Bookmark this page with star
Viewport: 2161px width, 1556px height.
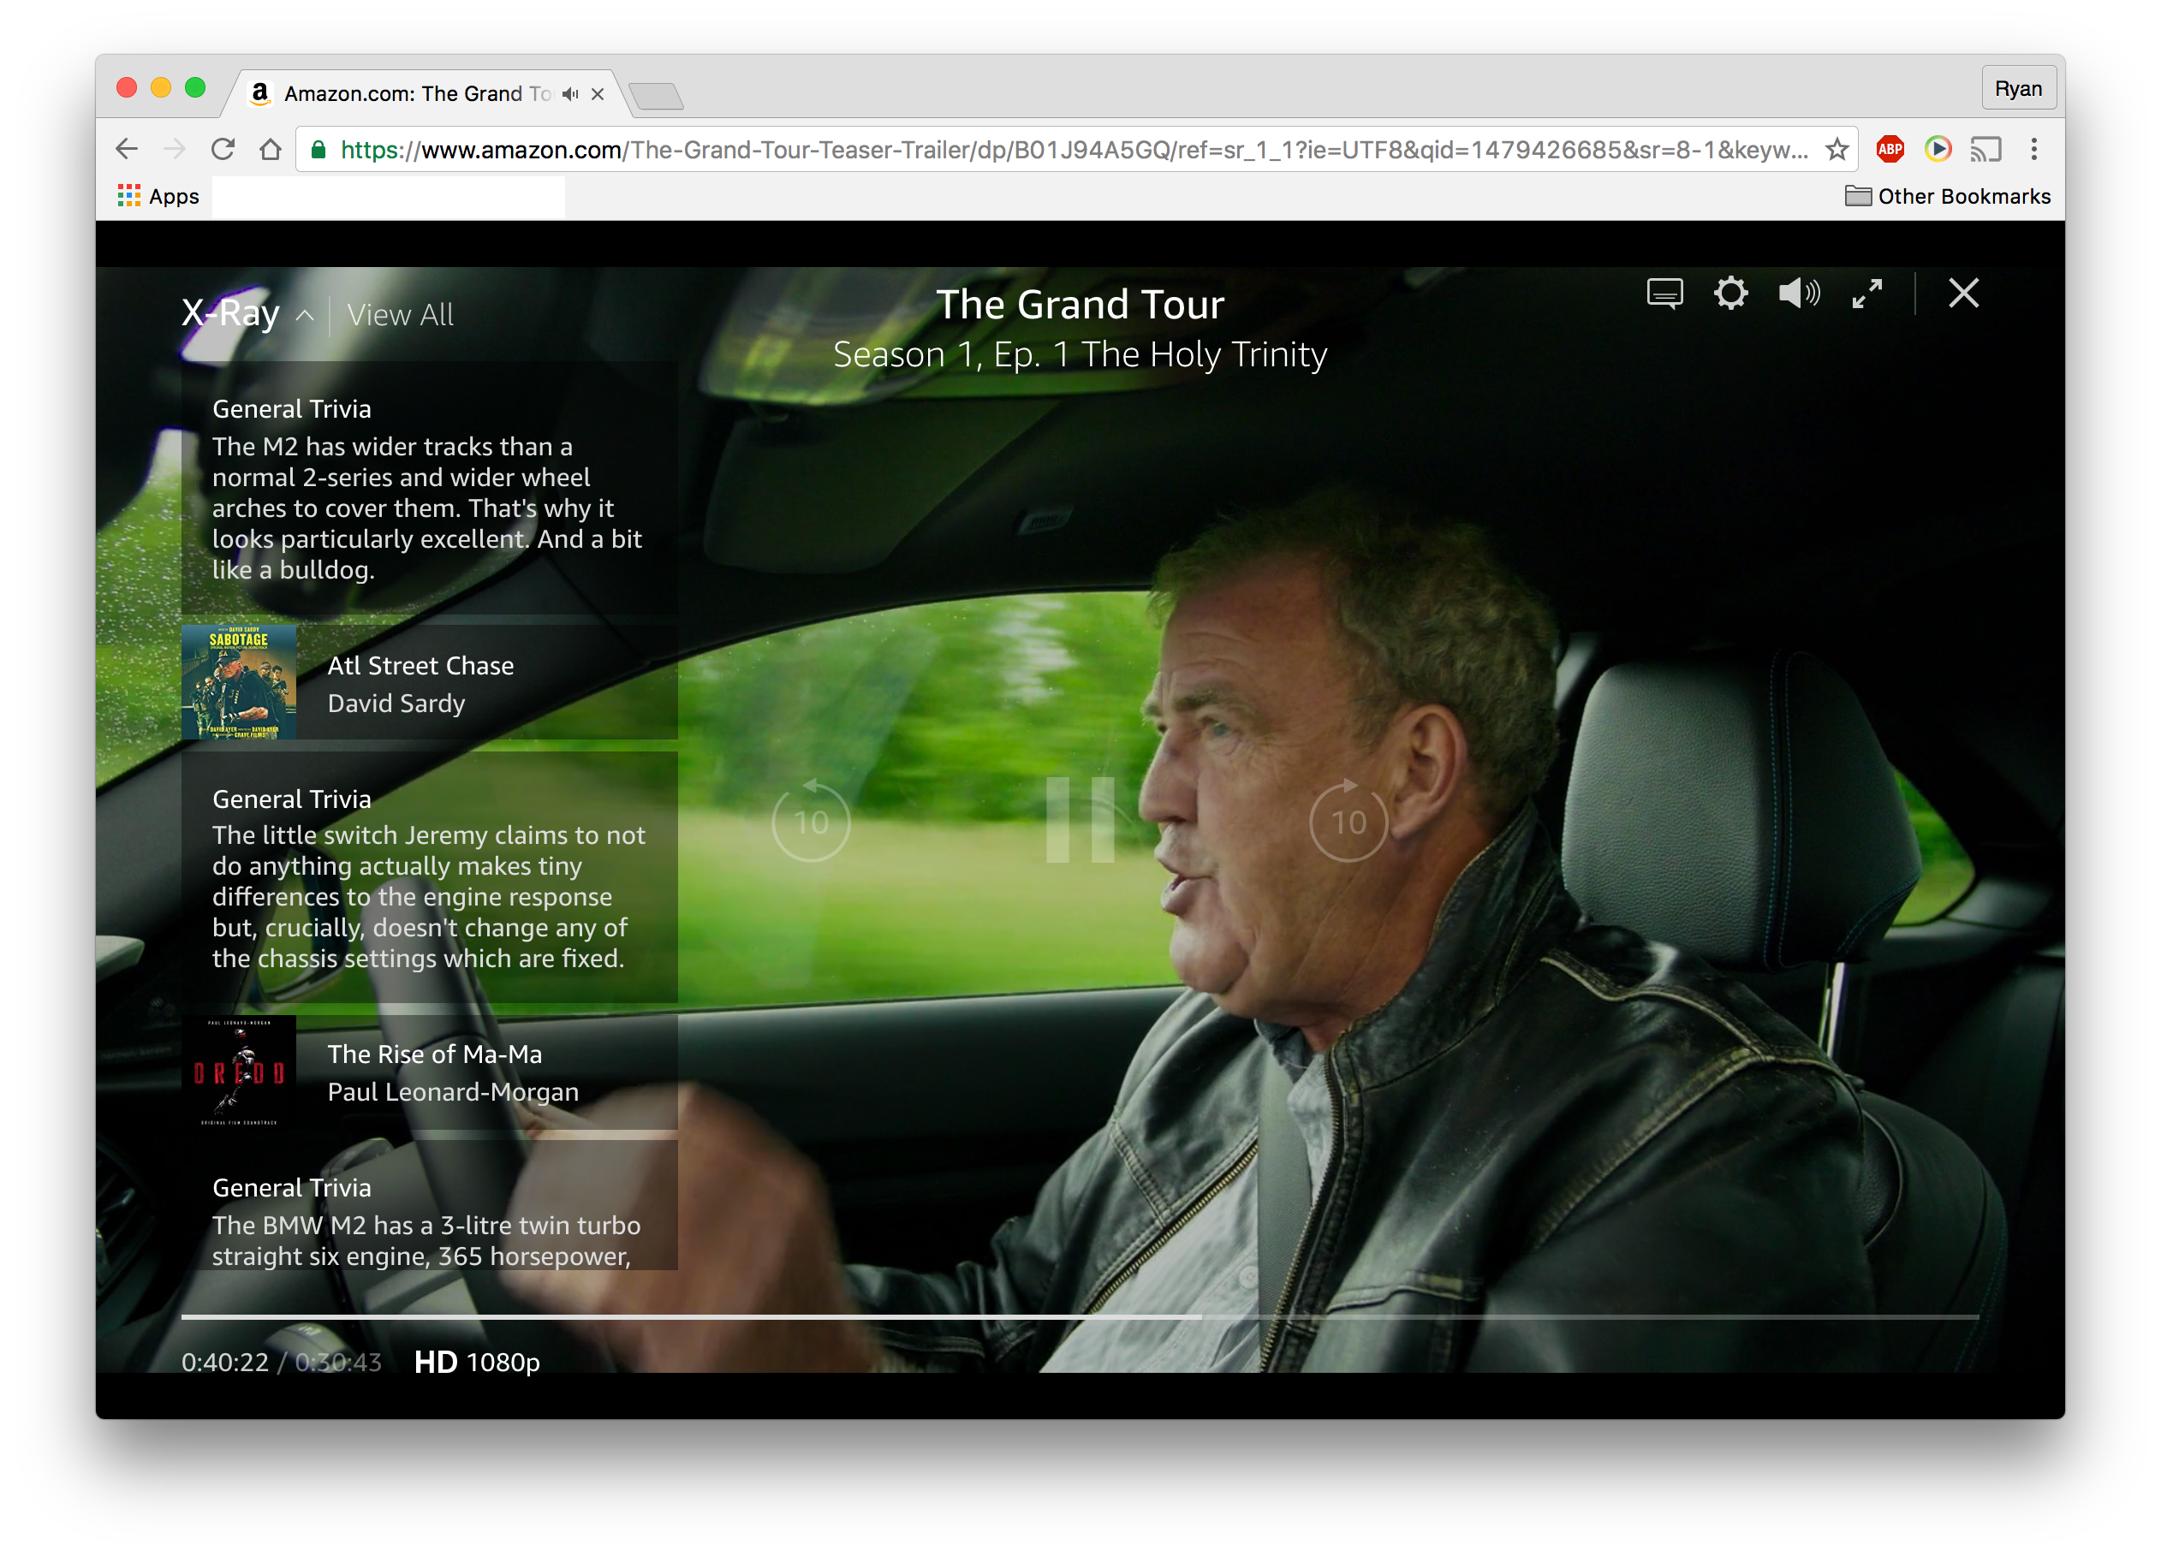[1837, 150]
